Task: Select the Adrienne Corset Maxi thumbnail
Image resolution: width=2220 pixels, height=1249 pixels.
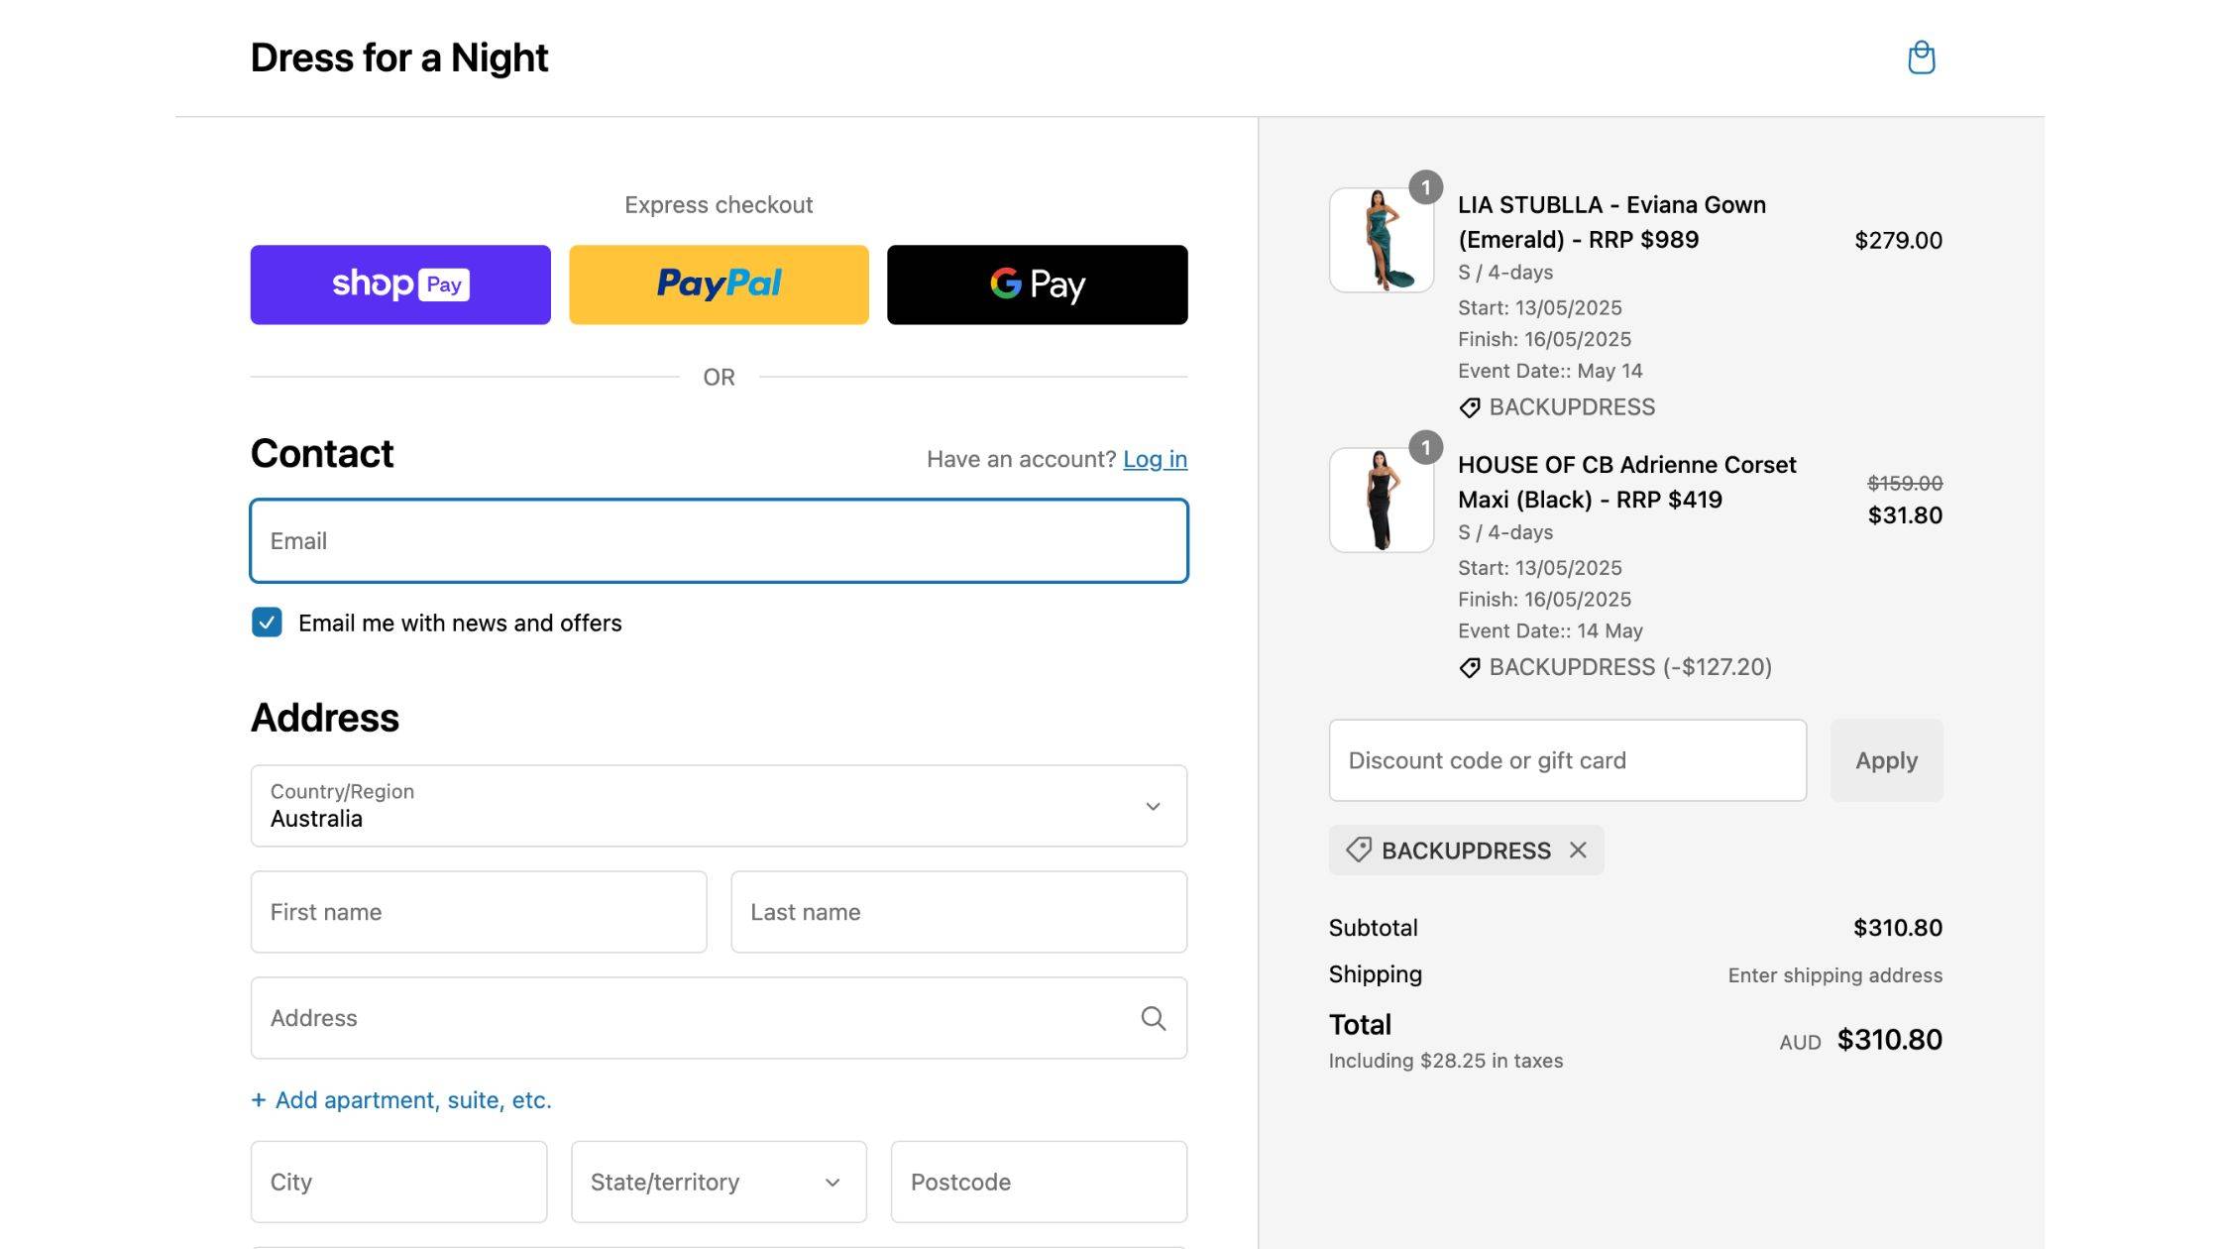Action: tap(1381, 500)
